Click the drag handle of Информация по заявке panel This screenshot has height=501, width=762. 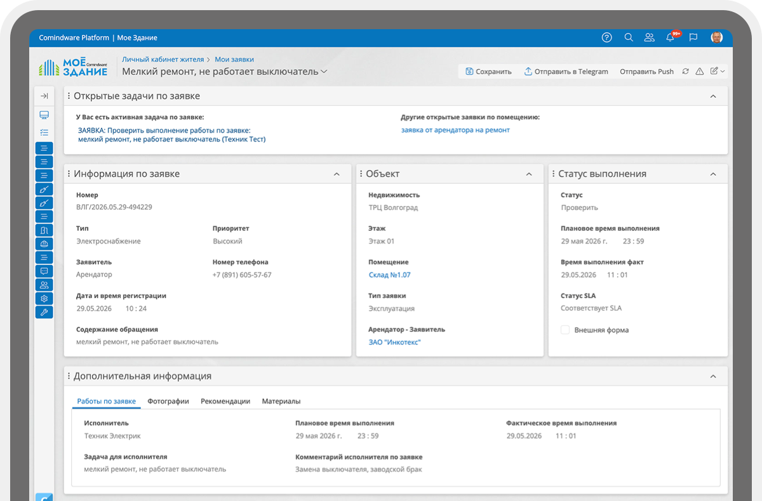(69, 174)
